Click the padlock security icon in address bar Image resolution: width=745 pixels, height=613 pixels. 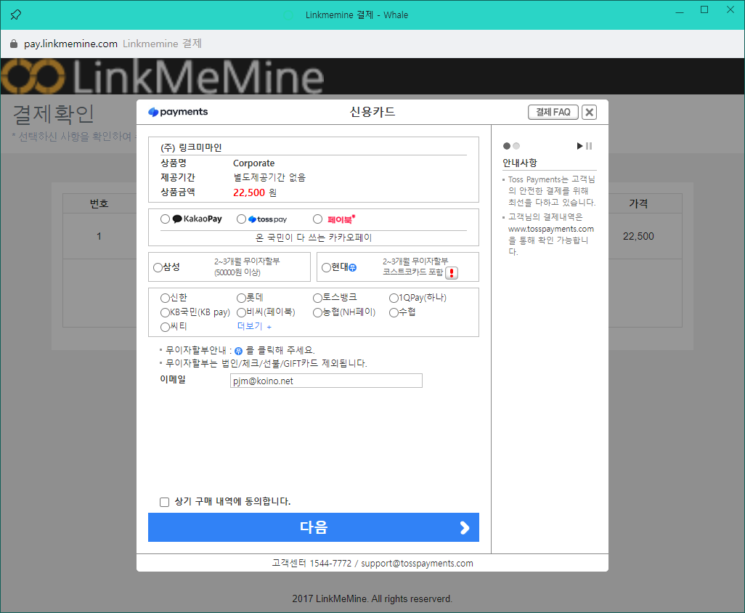click(x=14, y=44)
